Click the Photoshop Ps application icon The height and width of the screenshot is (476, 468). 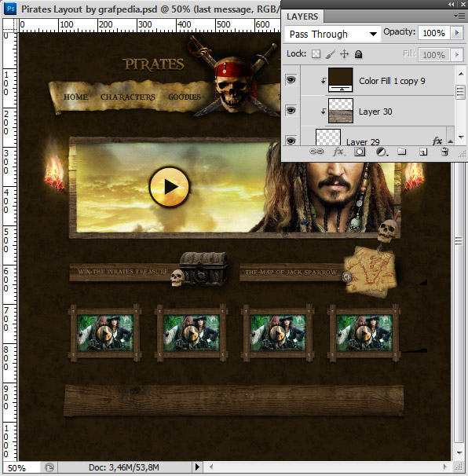(x=10, y=9)
